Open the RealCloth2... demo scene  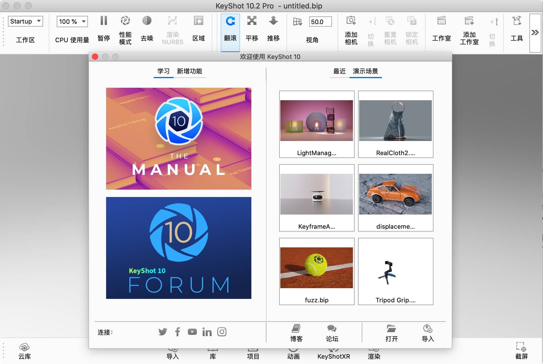click(395, 124)
